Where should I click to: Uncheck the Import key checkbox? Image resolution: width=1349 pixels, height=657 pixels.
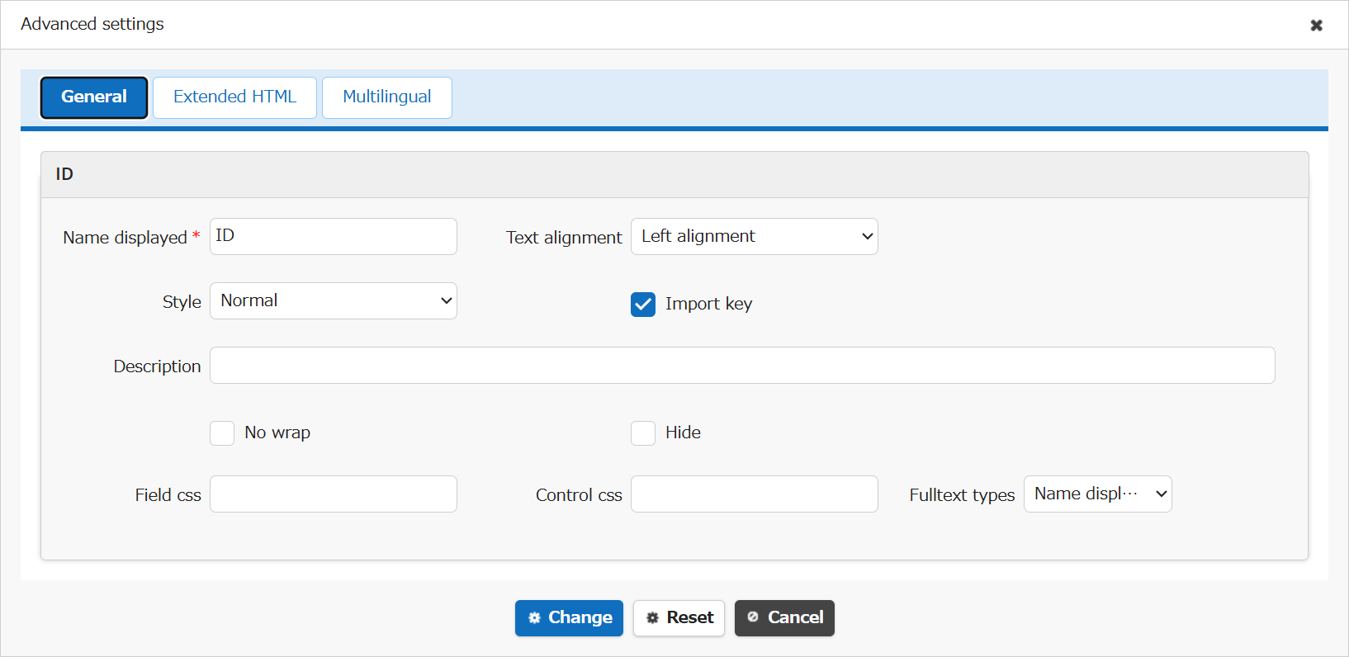pyautogui.click(x=643, y=305)
